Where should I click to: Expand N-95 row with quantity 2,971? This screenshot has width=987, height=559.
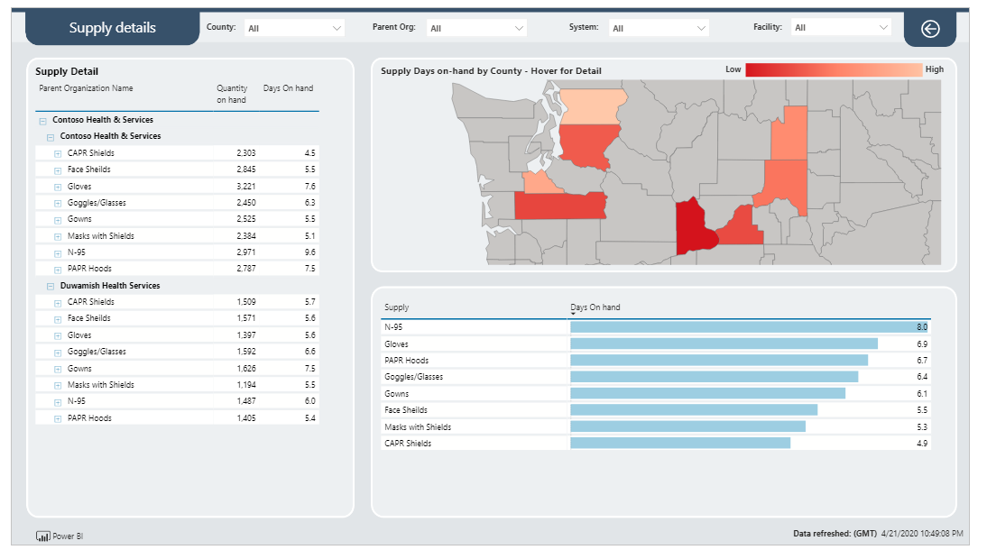(x=57, y=252)
